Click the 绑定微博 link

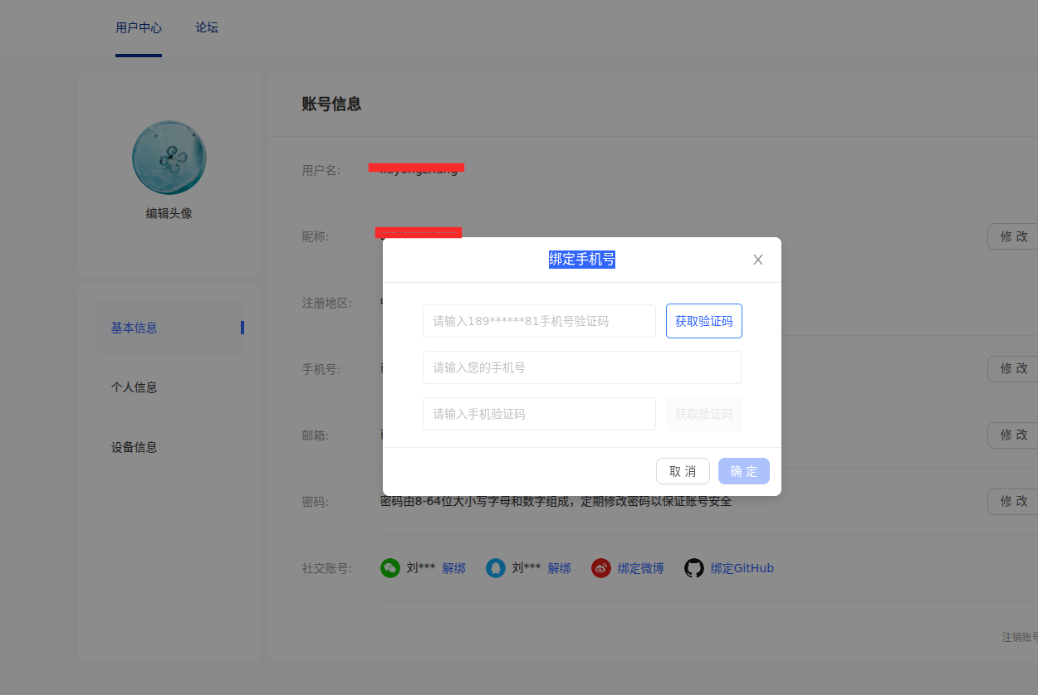click(641, 568)
